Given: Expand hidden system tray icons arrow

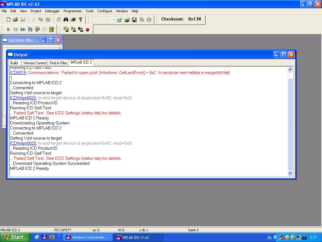Looking at the screenshot, I should pos(276,238).
